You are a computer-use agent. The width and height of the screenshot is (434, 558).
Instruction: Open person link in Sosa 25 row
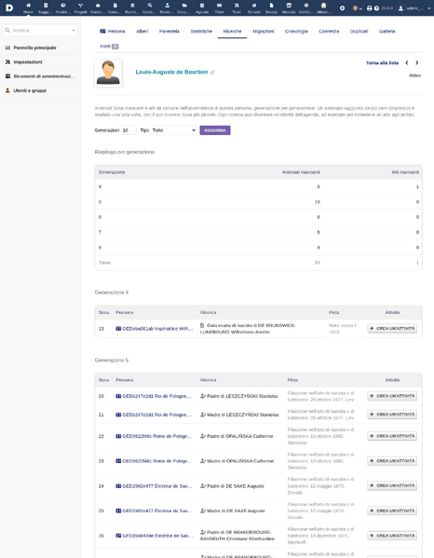click(x=154, y=511)
